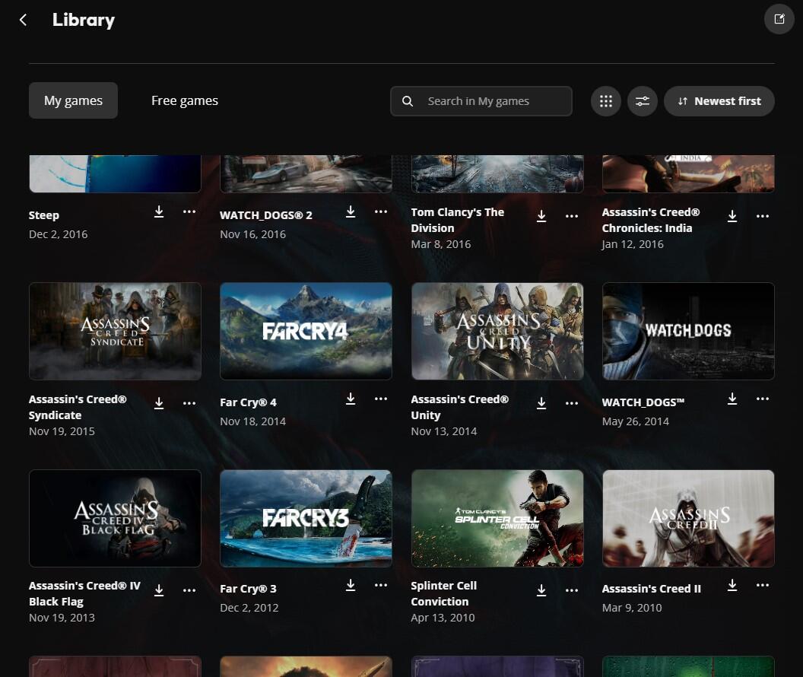Open more options for WATCH_DOGS 2
The height and width of the screenshot is (677, 803).
pyautogui.click(x=380, y=211)
